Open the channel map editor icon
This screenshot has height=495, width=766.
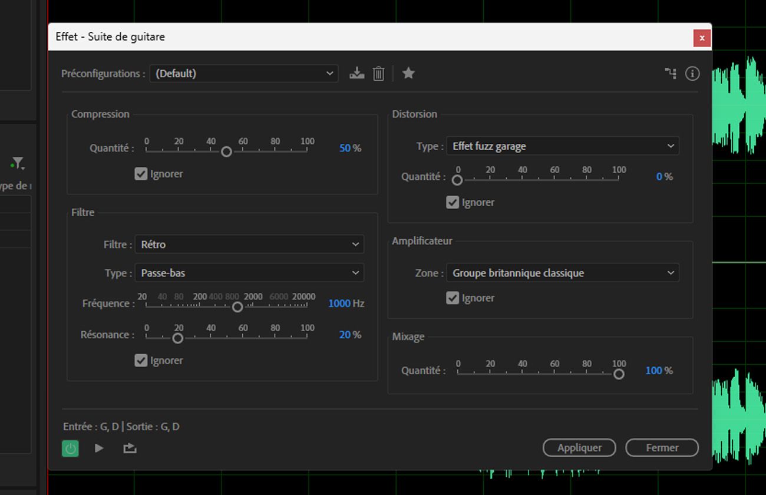tap(671, 73)
